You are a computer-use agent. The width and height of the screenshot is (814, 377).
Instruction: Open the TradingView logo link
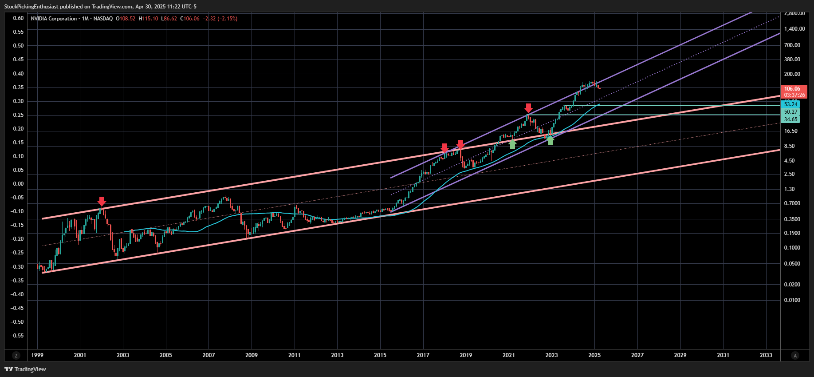[x=25, y=369]
